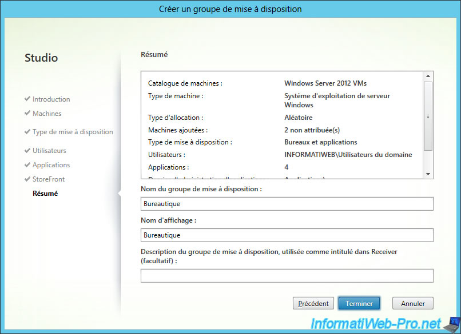This screenshot has height=334, width=461.
Task: Click the summary scrollbar down arrow
Action: click(428, 174)
